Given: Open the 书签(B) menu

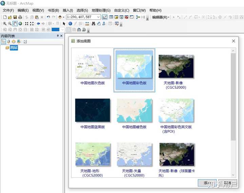Looking at the screenshot, I should [53, 10].
